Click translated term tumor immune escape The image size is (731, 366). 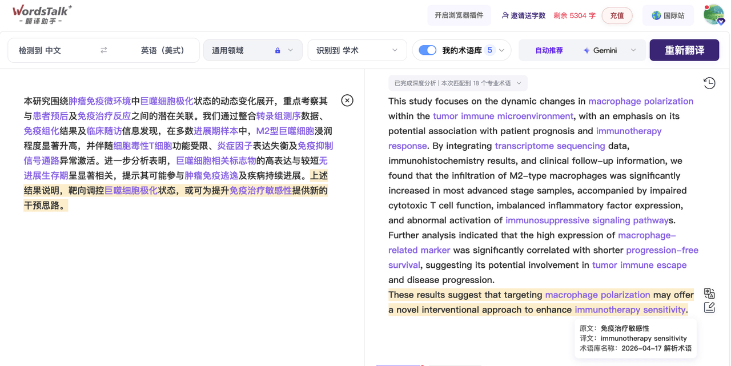pos(639,265)
